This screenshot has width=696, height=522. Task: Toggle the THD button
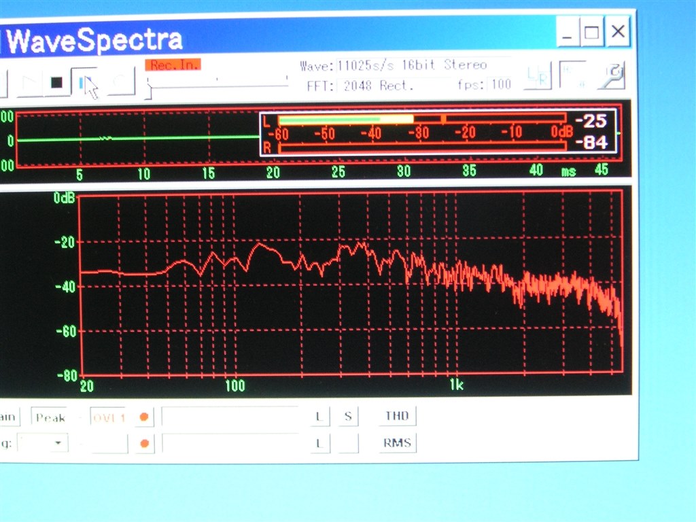pos(397,416)
